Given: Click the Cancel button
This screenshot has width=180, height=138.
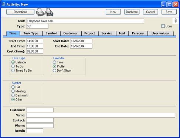Looking at the screenshot, I should click(x=150, y=12).
